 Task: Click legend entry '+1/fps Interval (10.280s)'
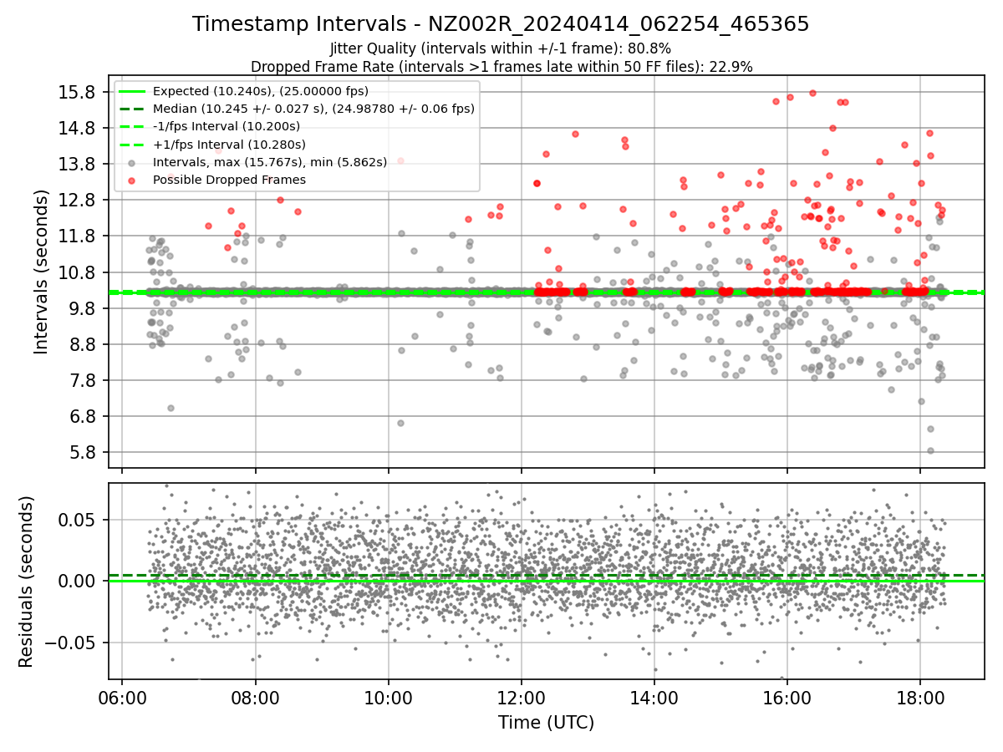coord(229,145)
